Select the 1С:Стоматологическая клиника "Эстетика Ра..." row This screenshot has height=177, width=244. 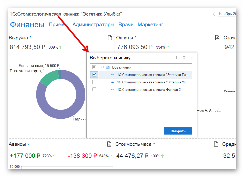click(141, 75)
